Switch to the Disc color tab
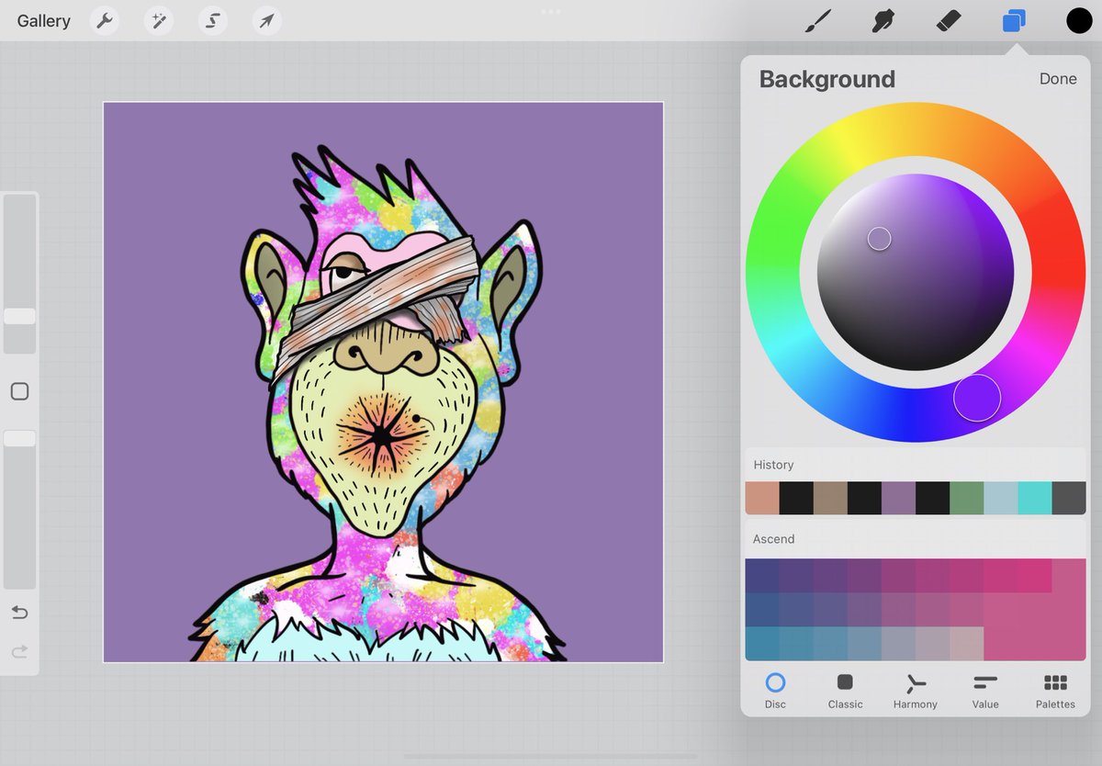Image resolution: width=1102 pixels, height=766 pixels. point(775,691)
